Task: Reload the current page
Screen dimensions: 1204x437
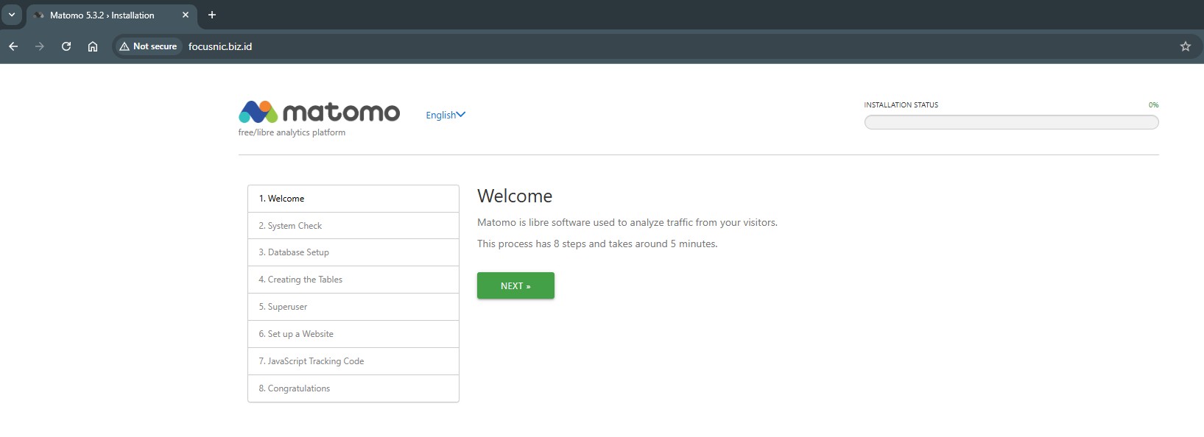Action: [66, 46]
